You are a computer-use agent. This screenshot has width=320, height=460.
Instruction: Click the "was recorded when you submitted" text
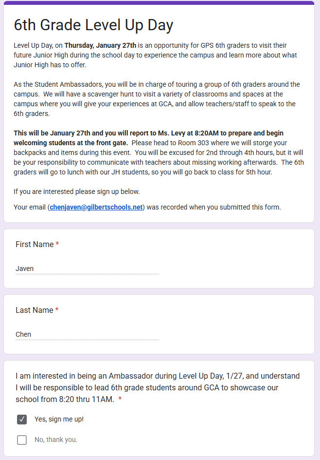point(214,207)
